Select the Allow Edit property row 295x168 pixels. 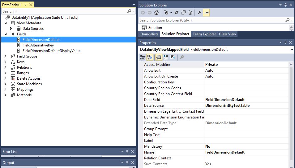216,70
